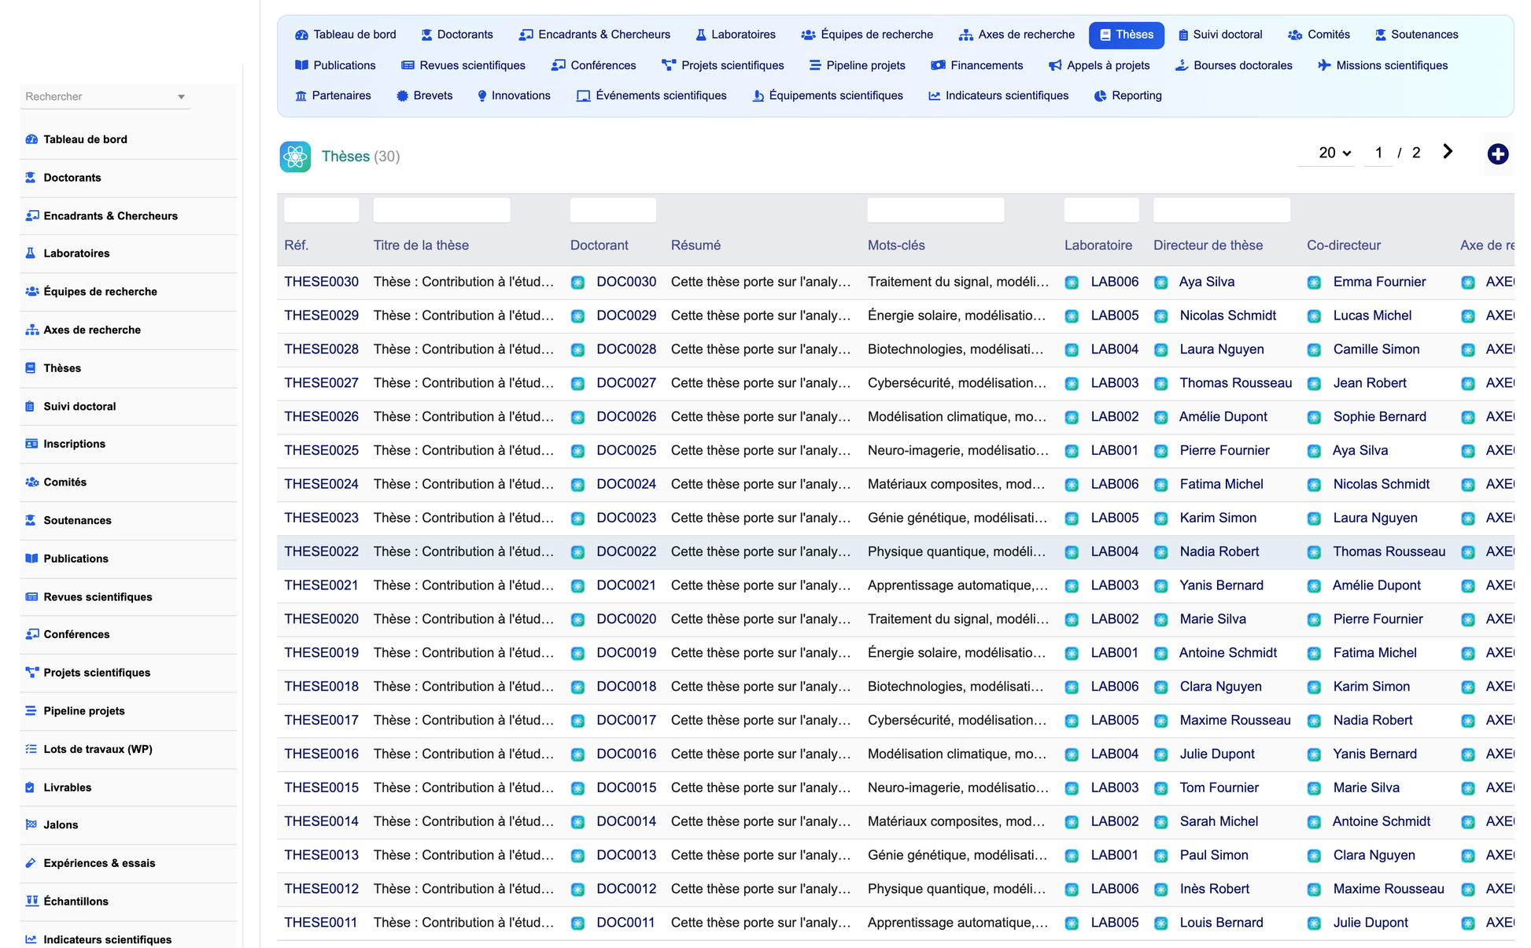Click Projets scientifiques diagram icon in sidebar
This screenshot has width=1531, height=948.
point(31,673)
